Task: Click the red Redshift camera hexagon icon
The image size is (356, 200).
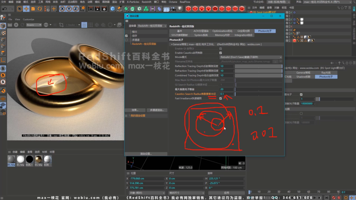Action: click(x=215, y=9)
